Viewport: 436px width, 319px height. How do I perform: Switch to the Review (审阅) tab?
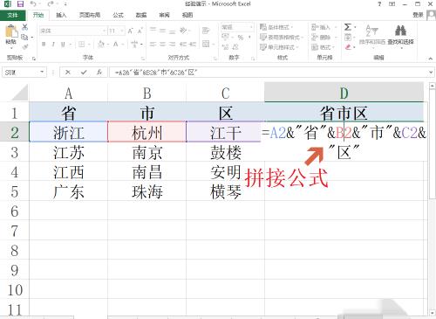[x=164, y=15]
